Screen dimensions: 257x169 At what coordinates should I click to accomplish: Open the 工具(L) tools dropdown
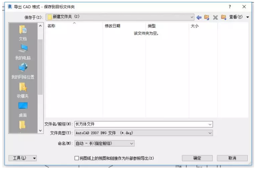tap(23, 158)
